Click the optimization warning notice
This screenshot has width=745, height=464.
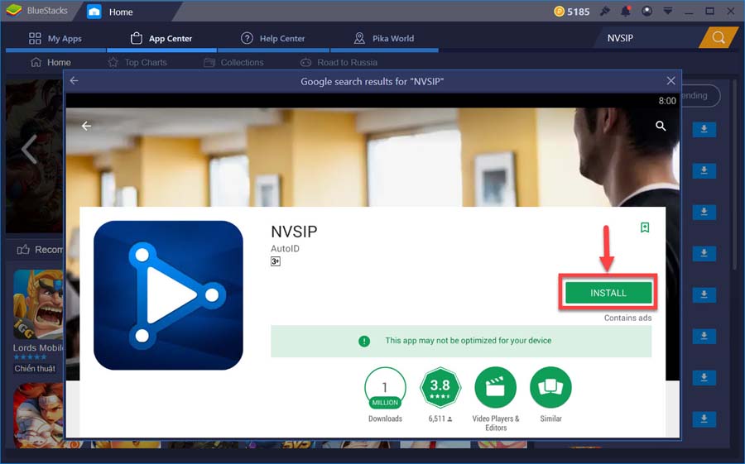point(461,341)
